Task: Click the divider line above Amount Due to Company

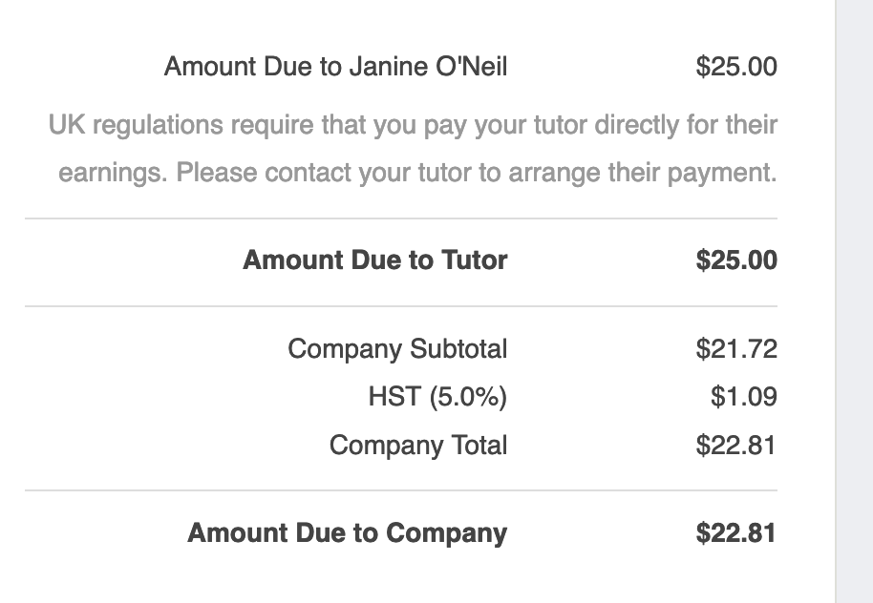Action: click(401, 490)
